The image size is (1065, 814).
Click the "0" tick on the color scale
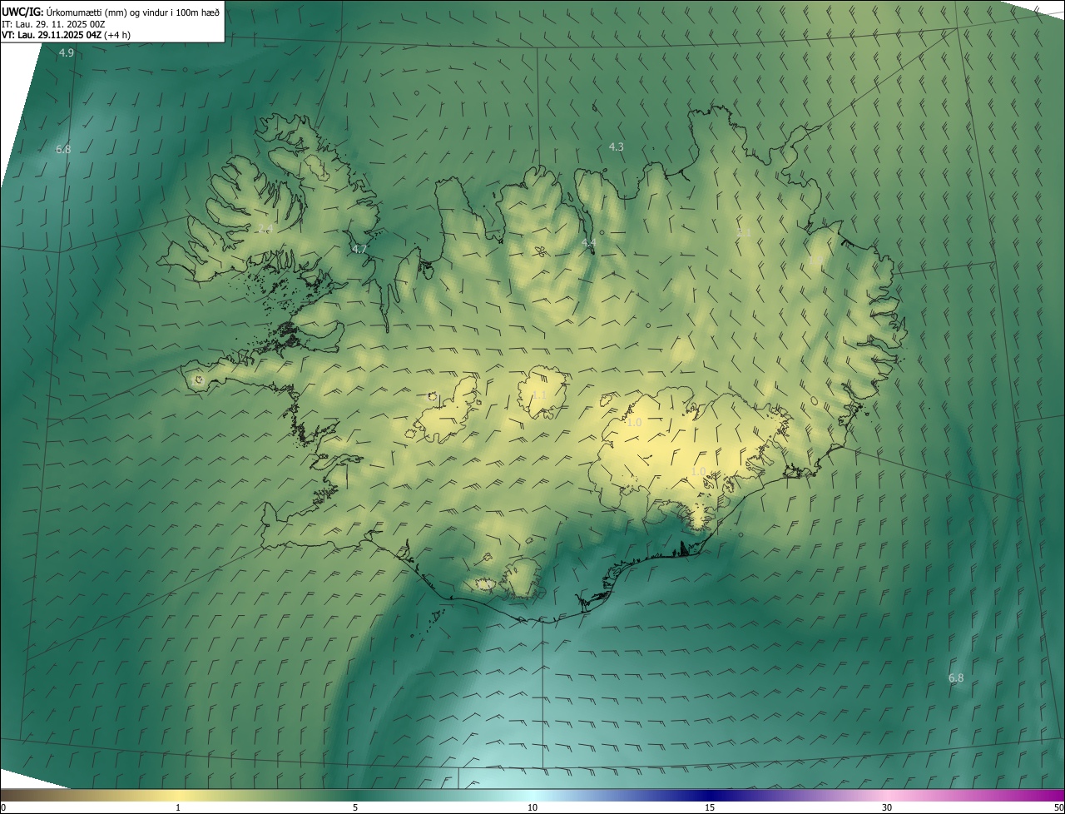pos(3,807)
